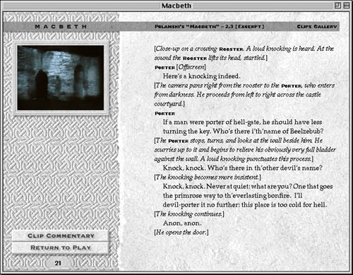Click the page number 21 indicator
This screenshot has width=353, height=275.
pyautogui.click(x=58, y=263)
